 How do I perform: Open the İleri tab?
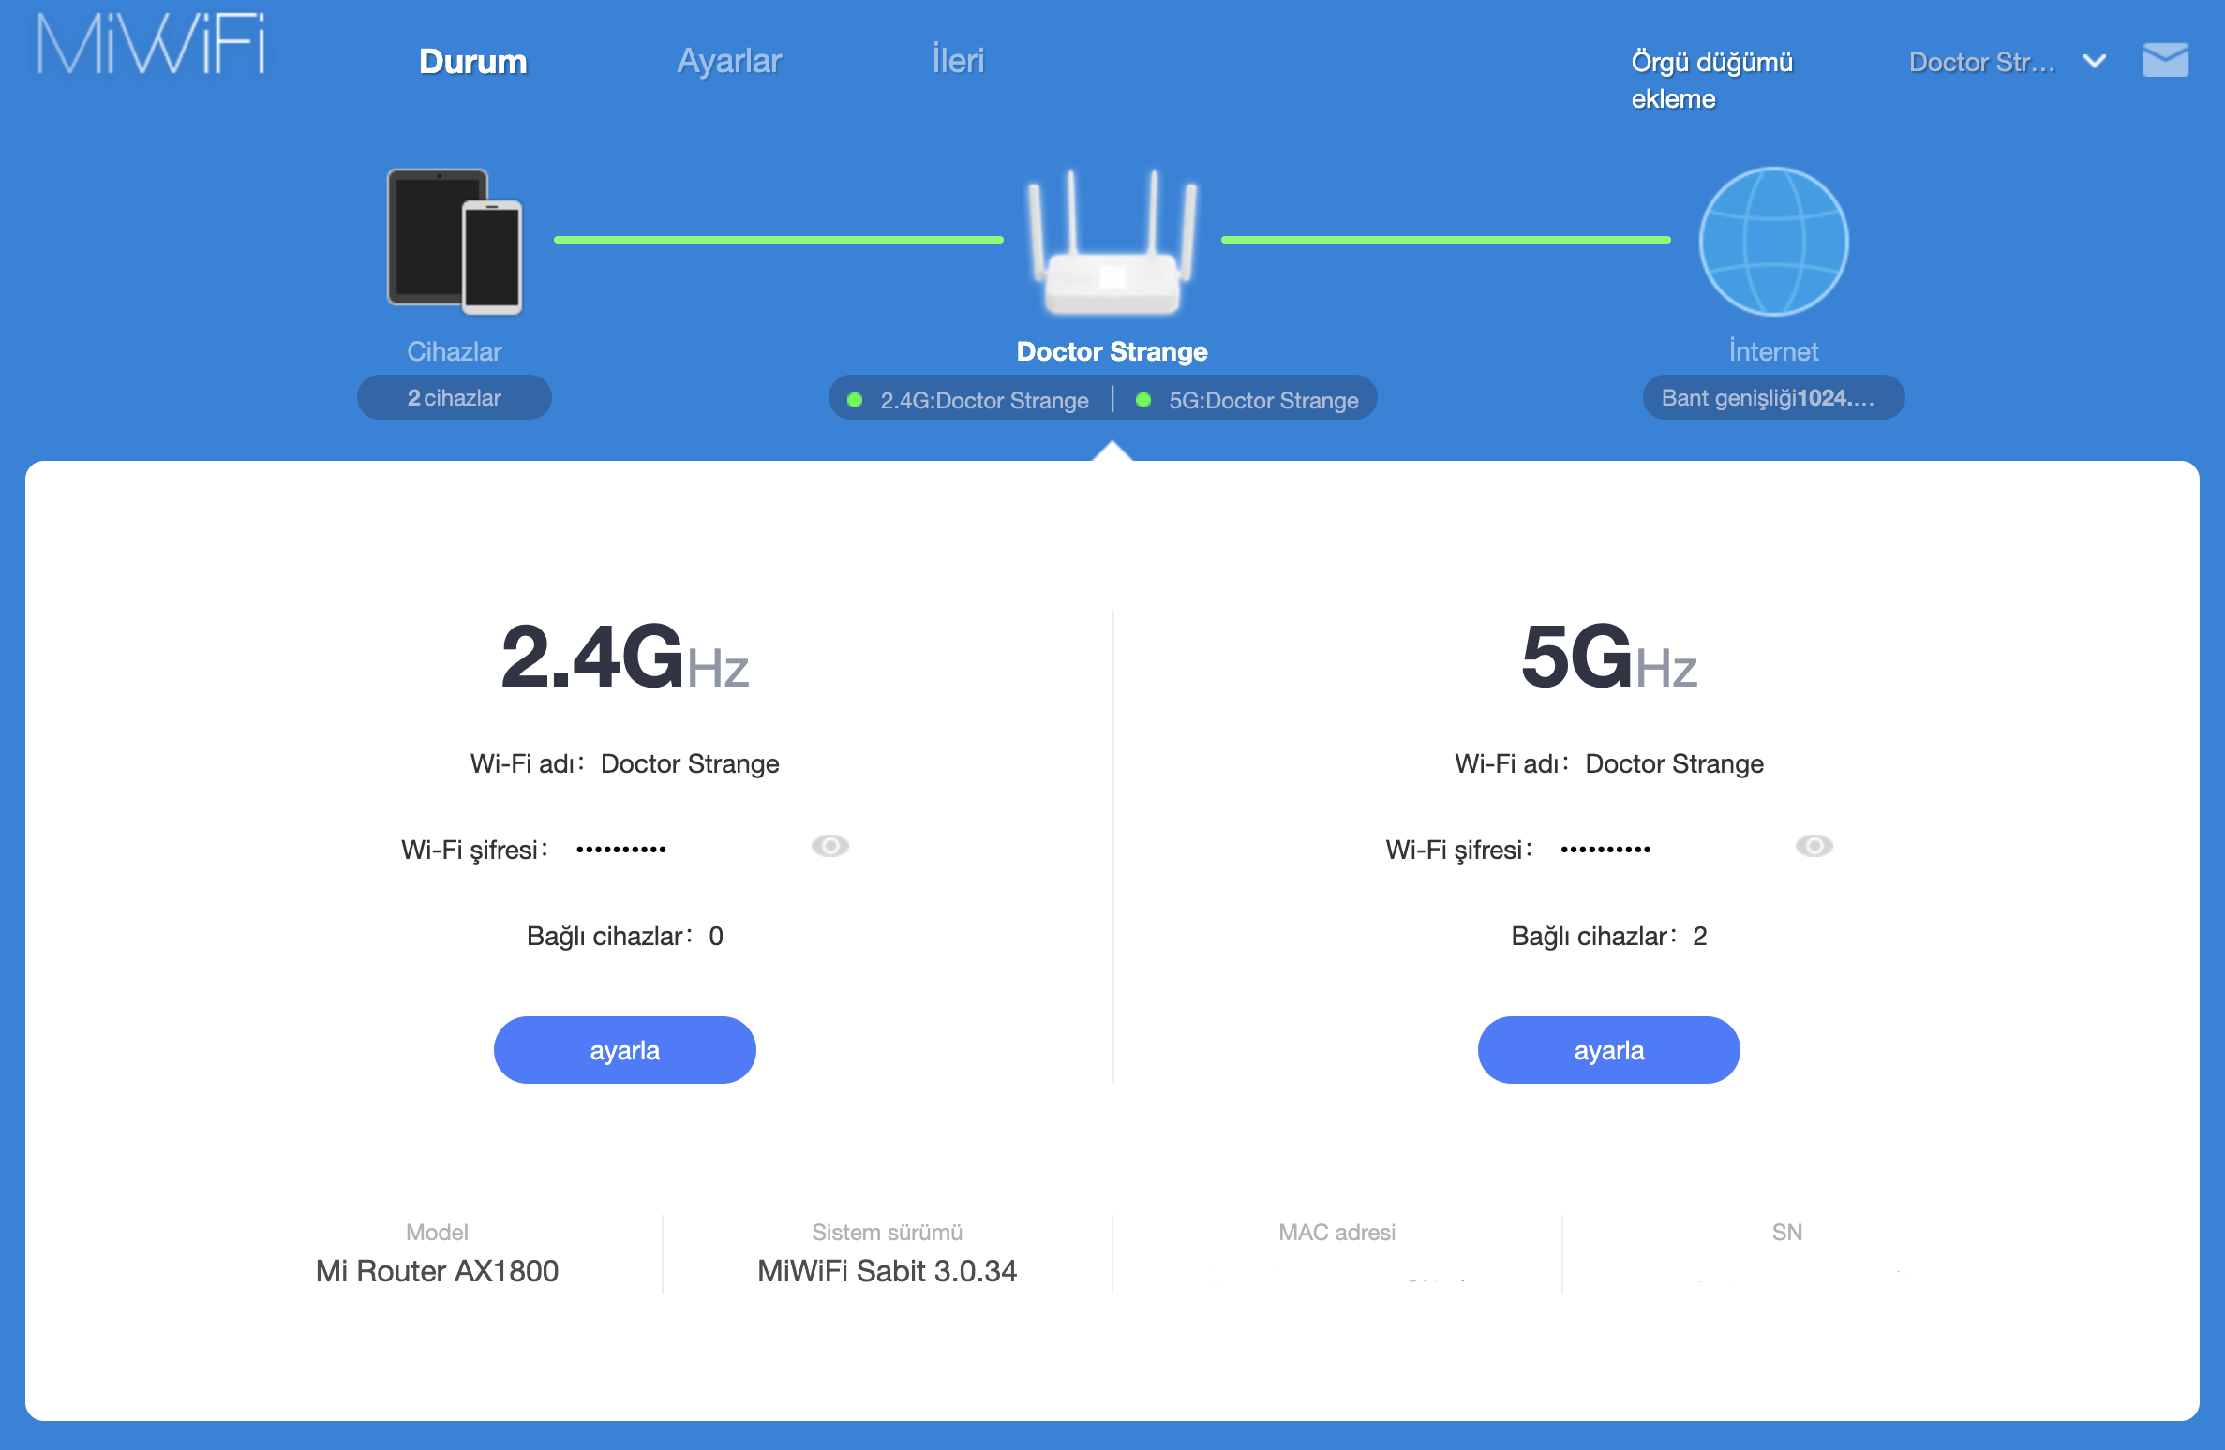[958, 61]
